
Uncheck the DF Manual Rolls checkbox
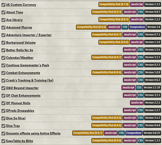tap(3, 103)
